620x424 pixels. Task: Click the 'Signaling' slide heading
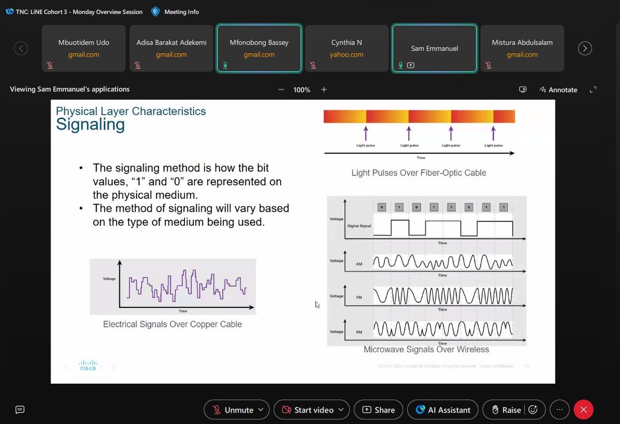tap(90, 124)
